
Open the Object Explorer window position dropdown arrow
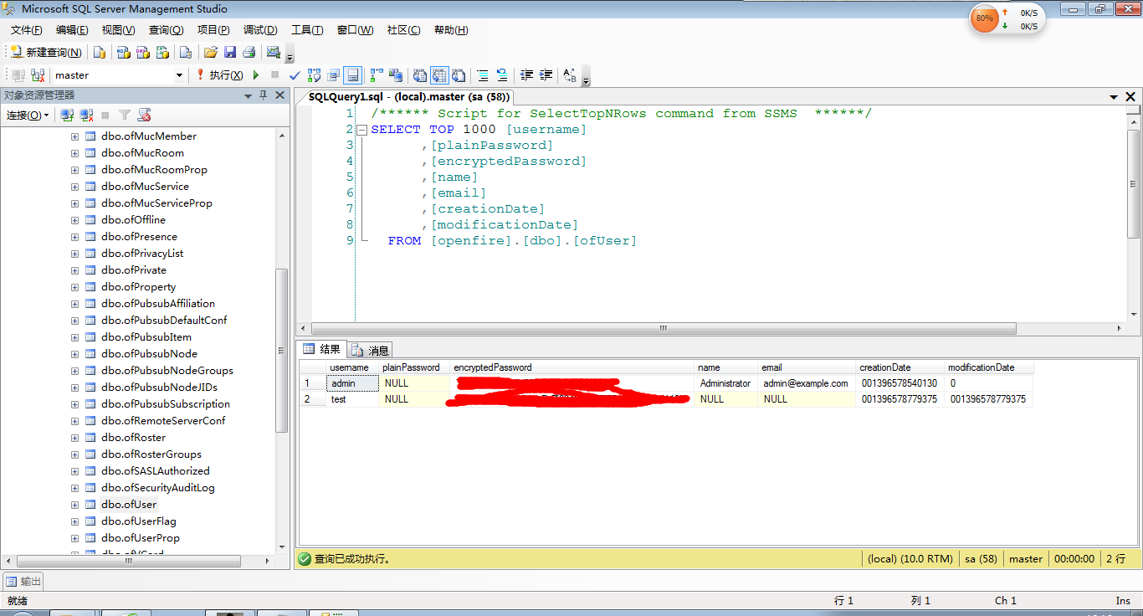pyautogui.click(x=248, y=95)
